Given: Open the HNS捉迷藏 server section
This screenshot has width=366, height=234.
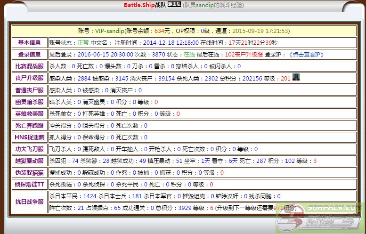Looking at the screenshot, I should click(29, 137).
